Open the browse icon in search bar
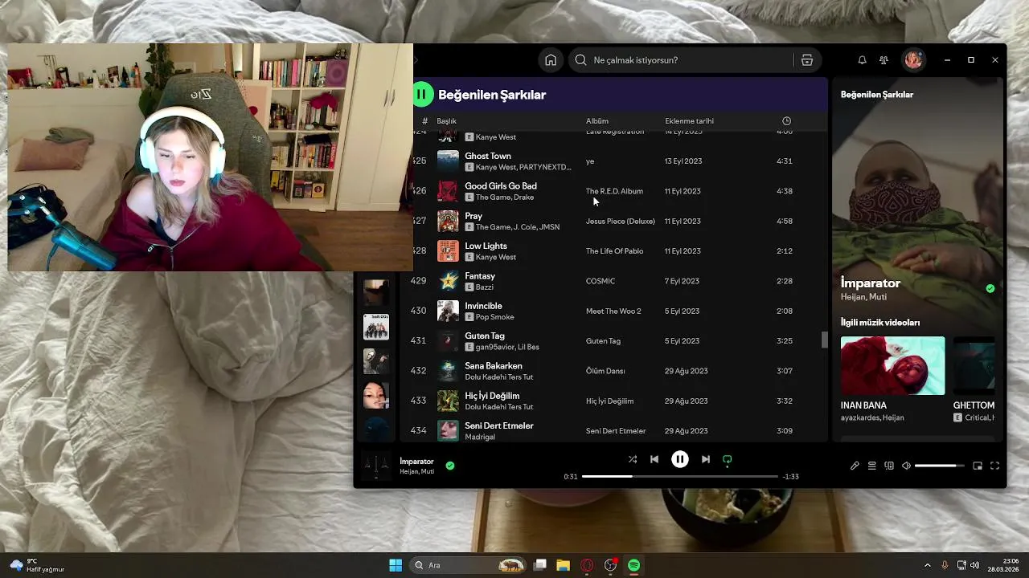The height and width of the screenshot is (578, 1029). point(807,60)
